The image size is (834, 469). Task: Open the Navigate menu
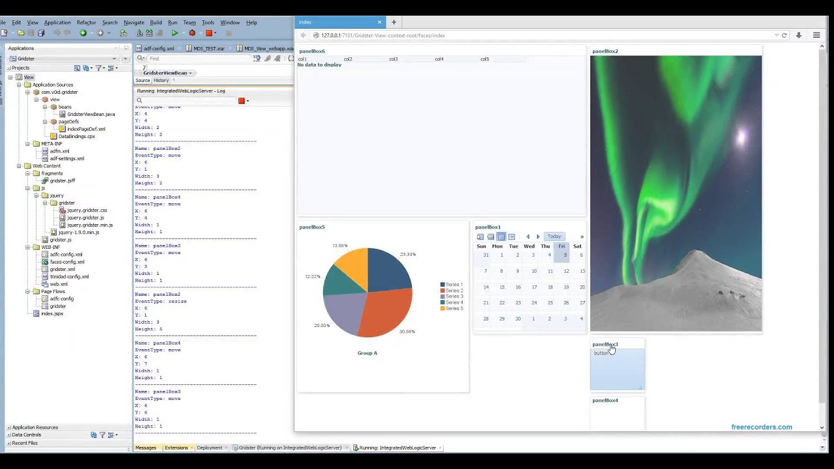click(x=134, y=22)
